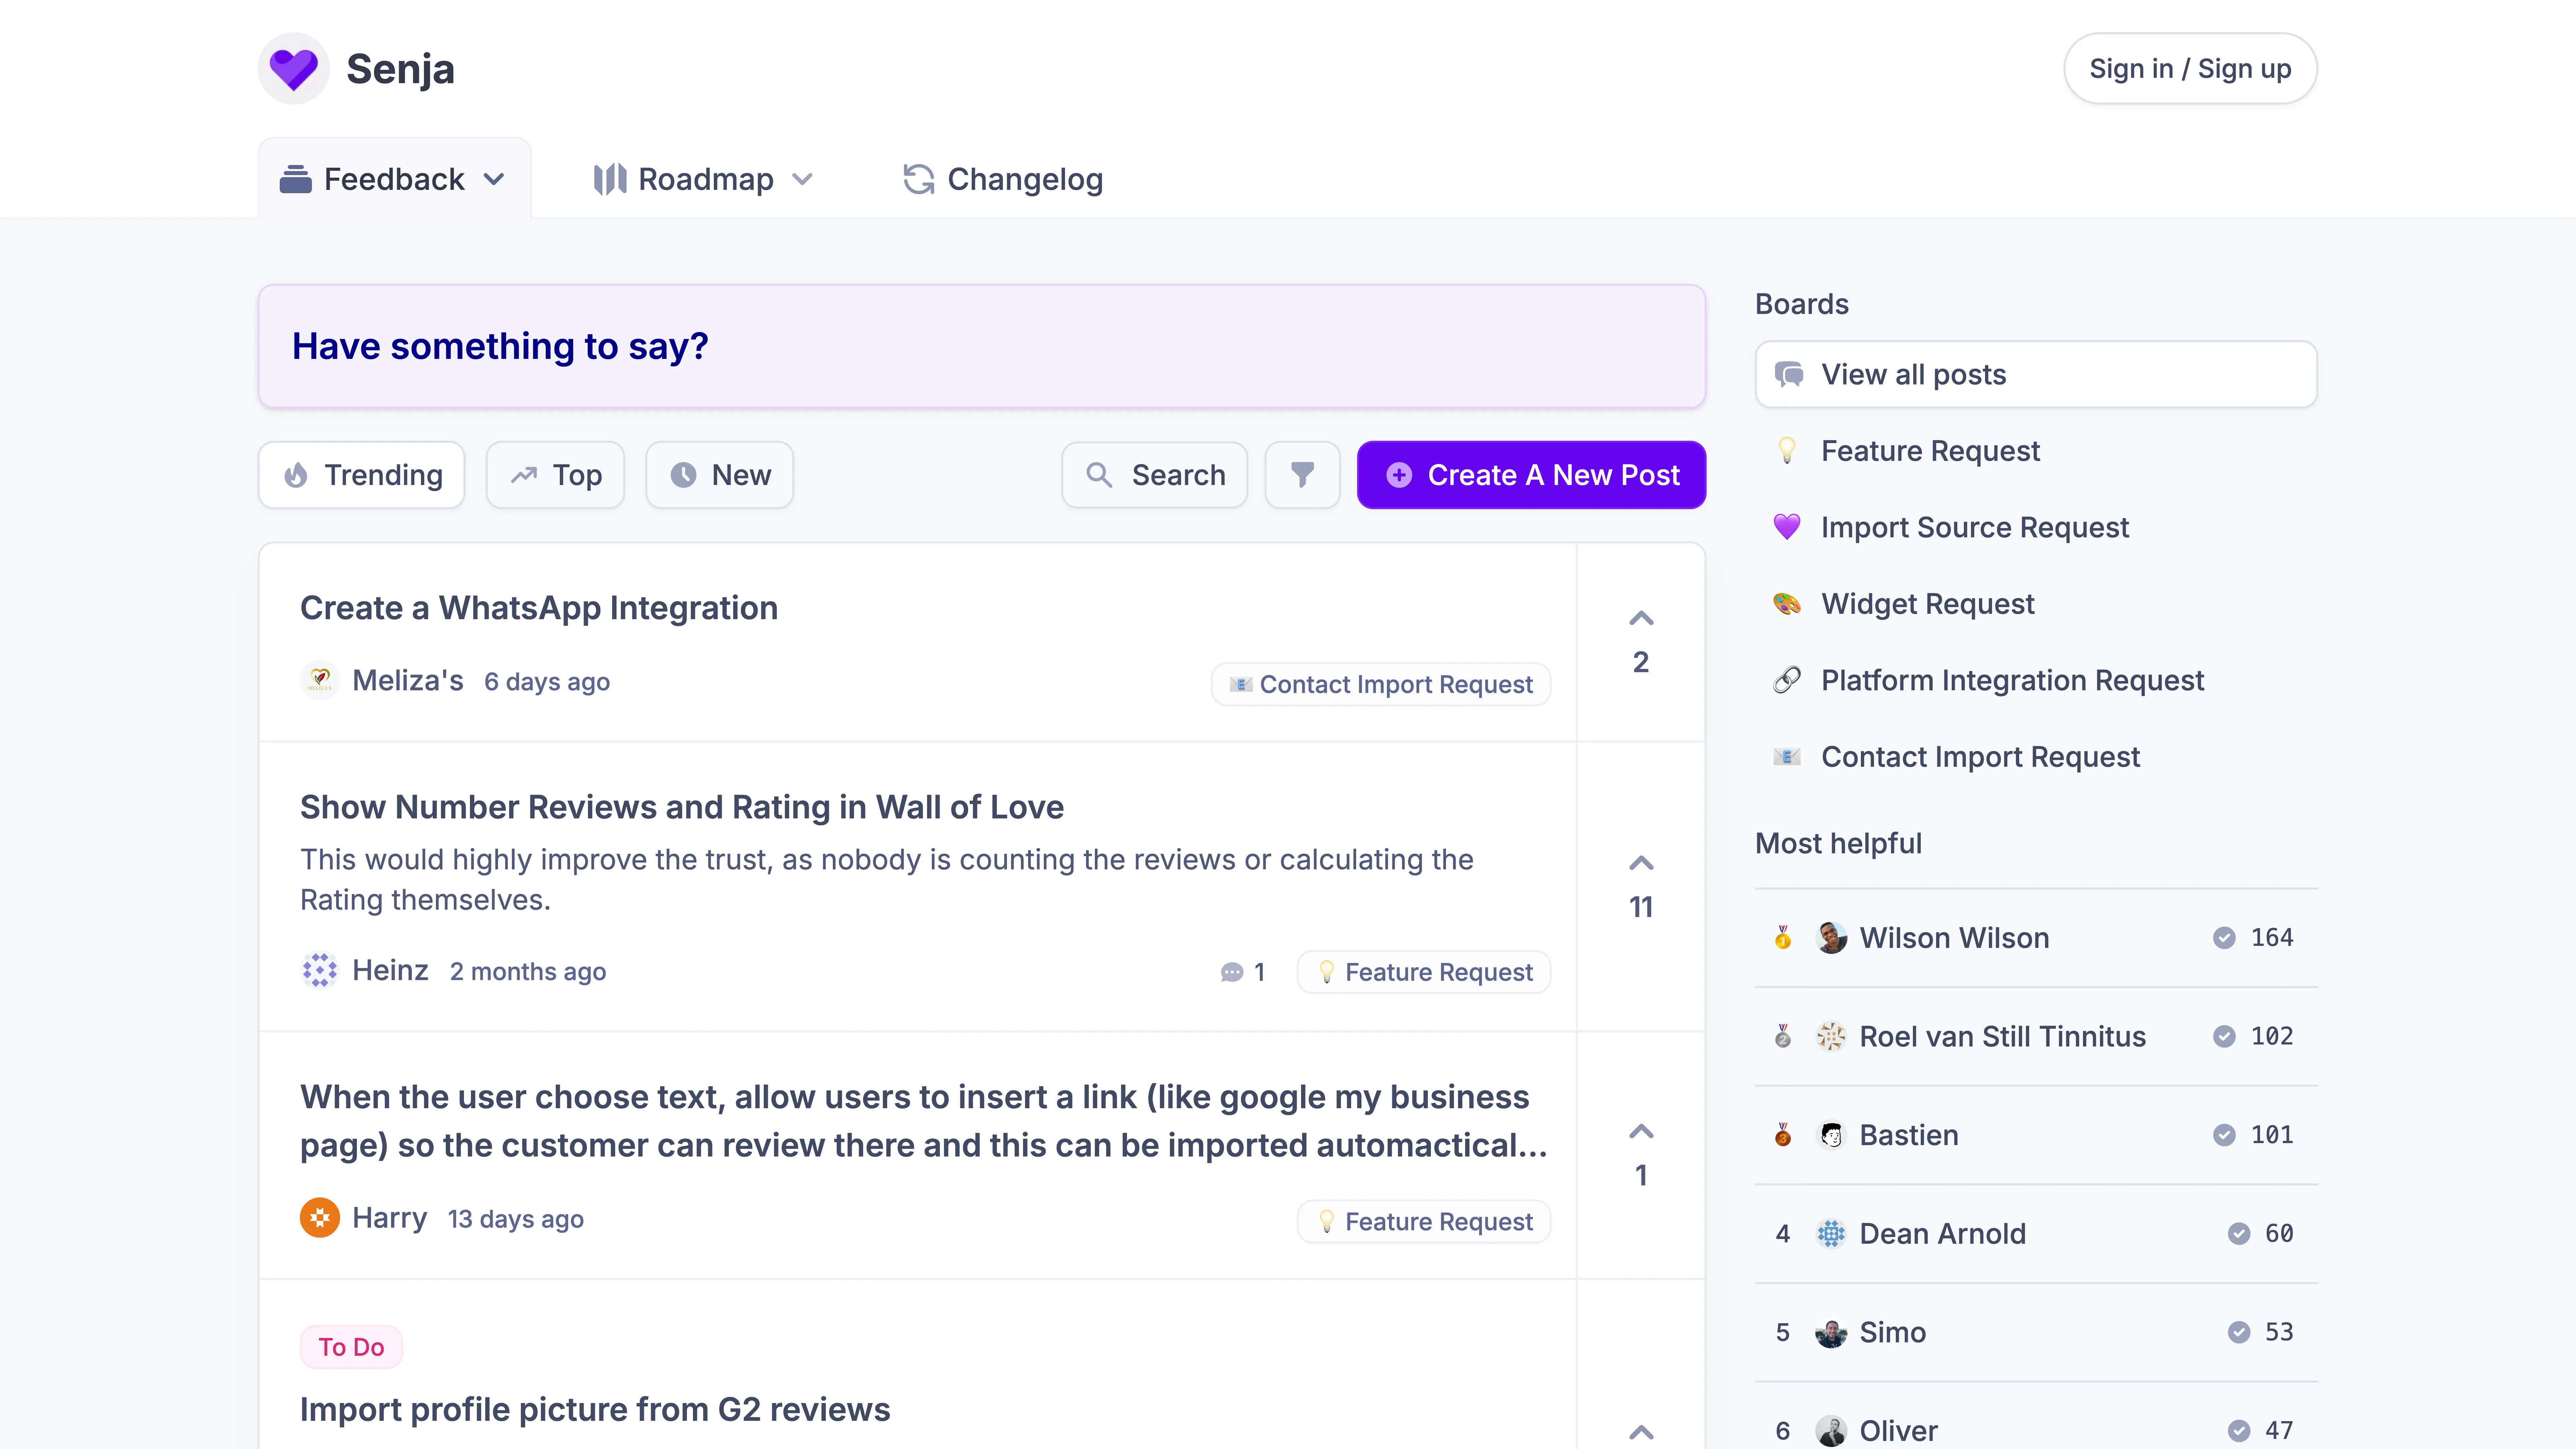Open Create a WhatsApp Integration post

pyautogui.click(x=539, y=608)
